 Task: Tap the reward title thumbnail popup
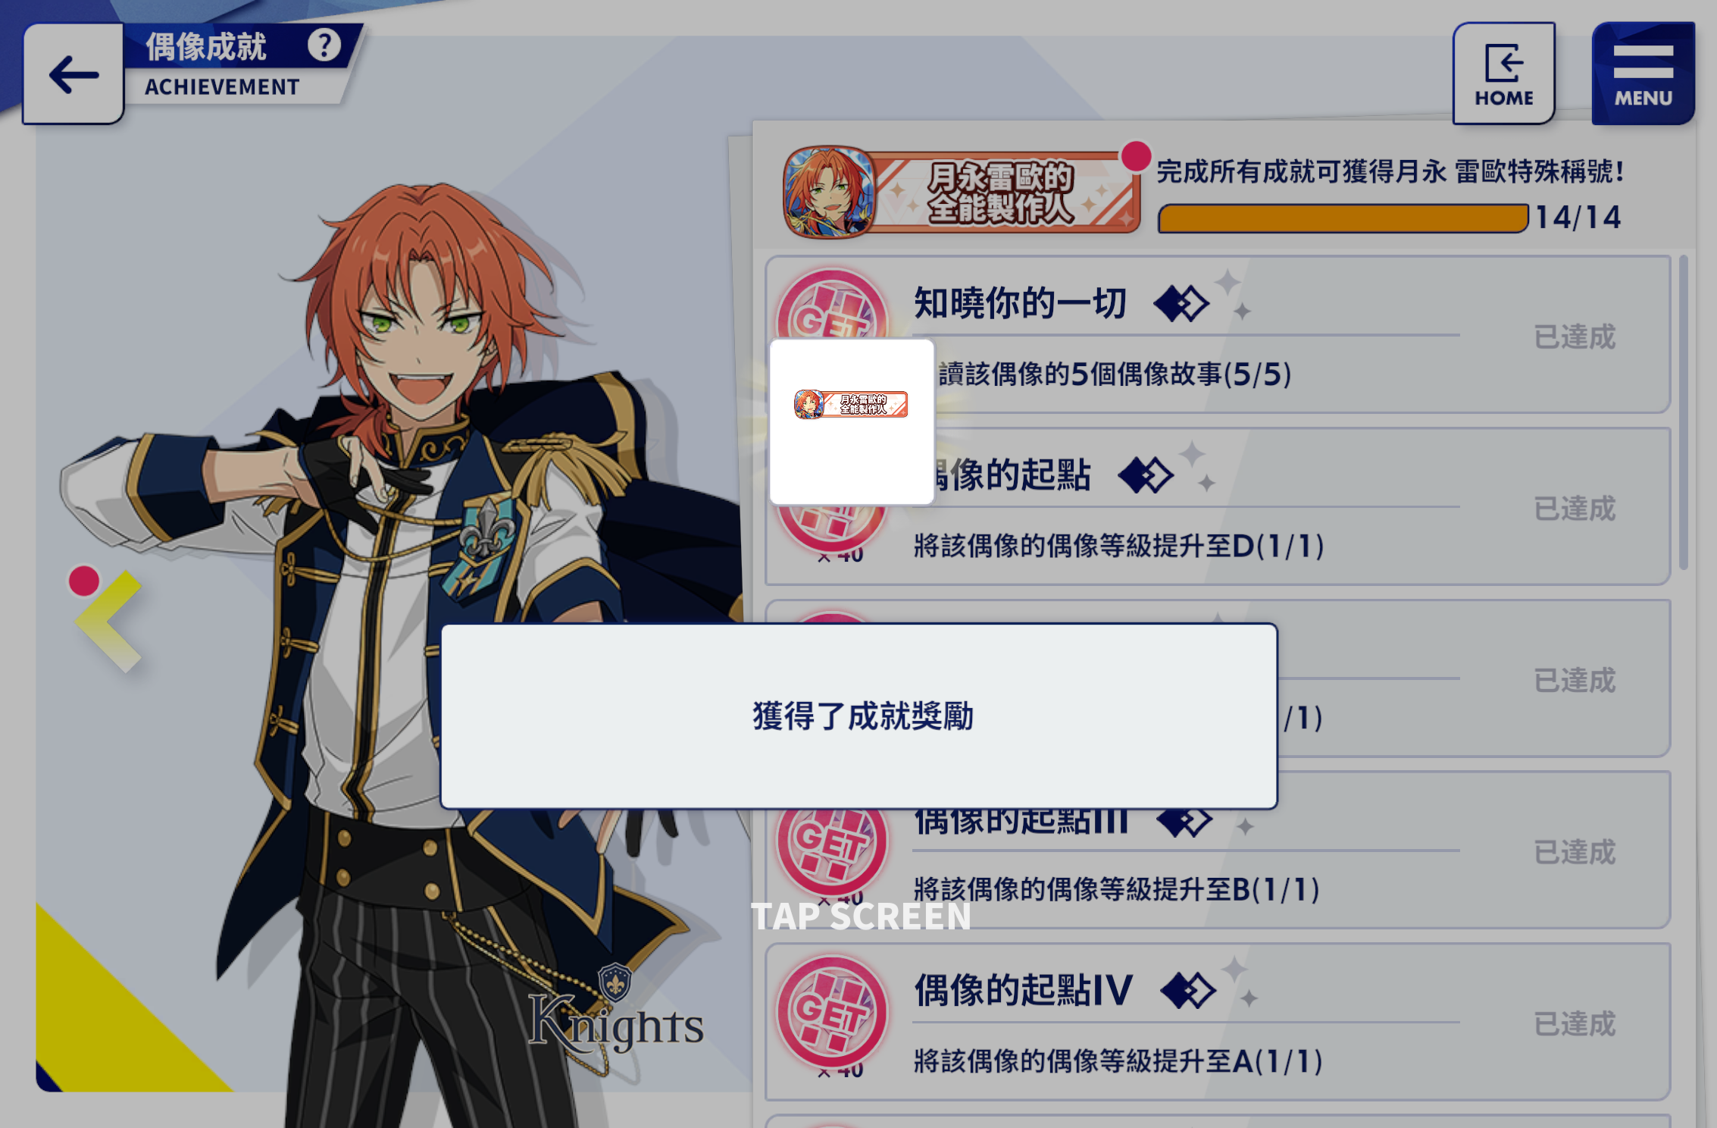852,421
